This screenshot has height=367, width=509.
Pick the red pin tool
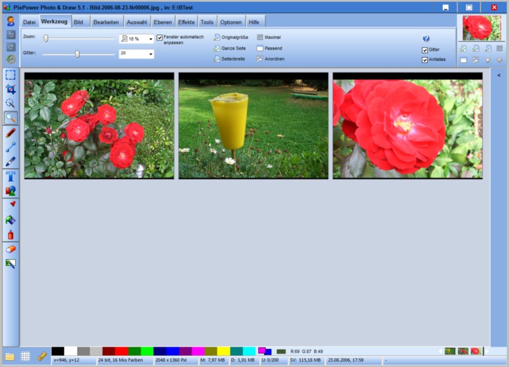point(11,204)
